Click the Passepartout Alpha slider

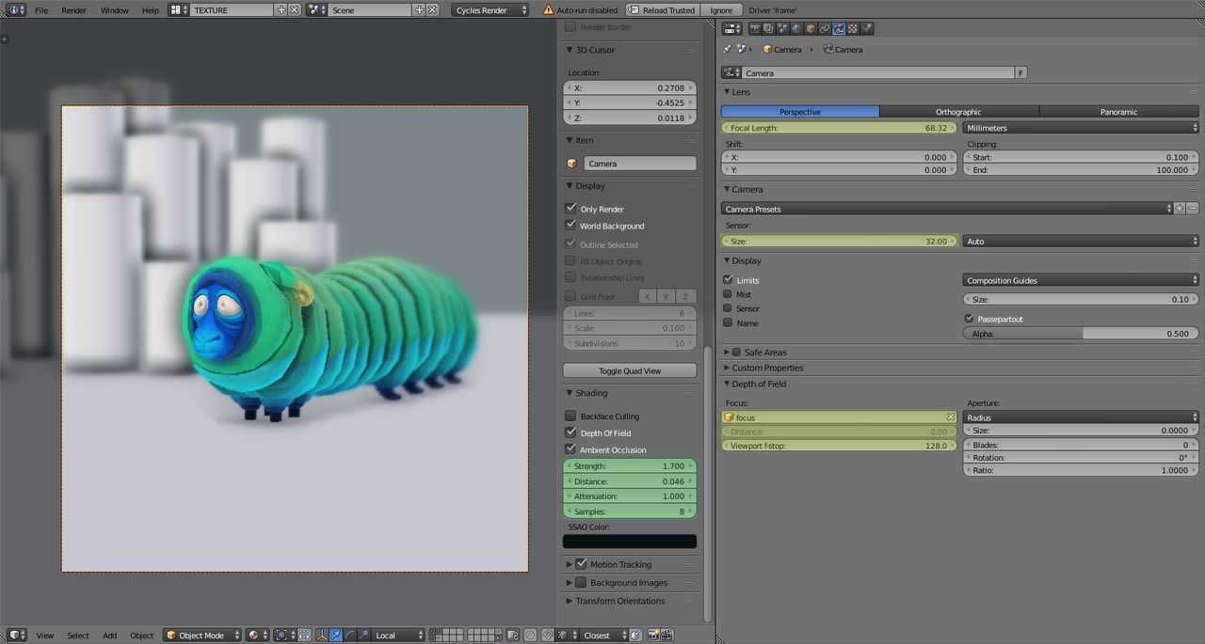[1082, 334]
